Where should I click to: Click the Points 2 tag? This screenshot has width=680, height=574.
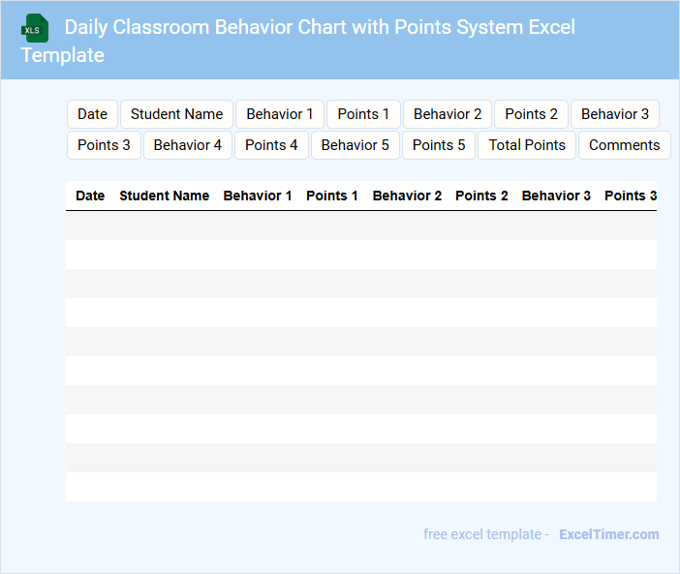pyautogui.click(x=531, y=114)
